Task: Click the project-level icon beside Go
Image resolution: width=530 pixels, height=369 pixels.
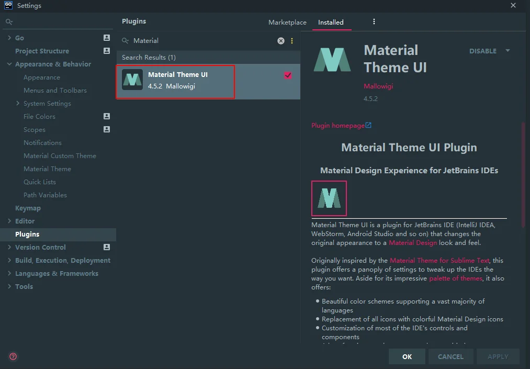Action: click(x=107, y=38)
